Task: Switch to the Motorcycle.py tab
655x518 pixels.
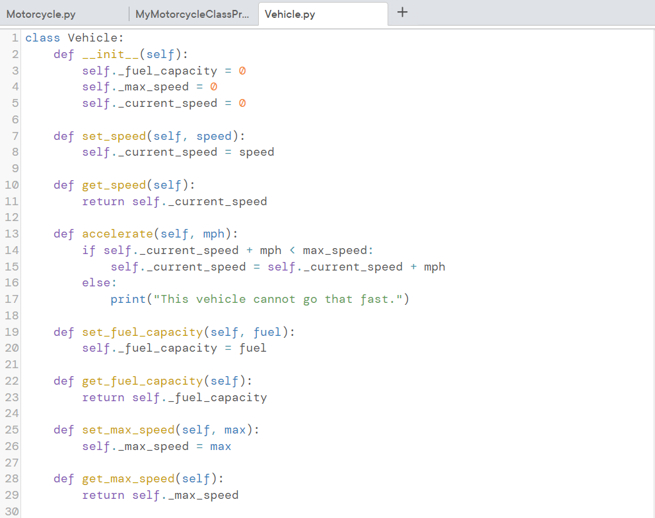Action: pos(40,13)
